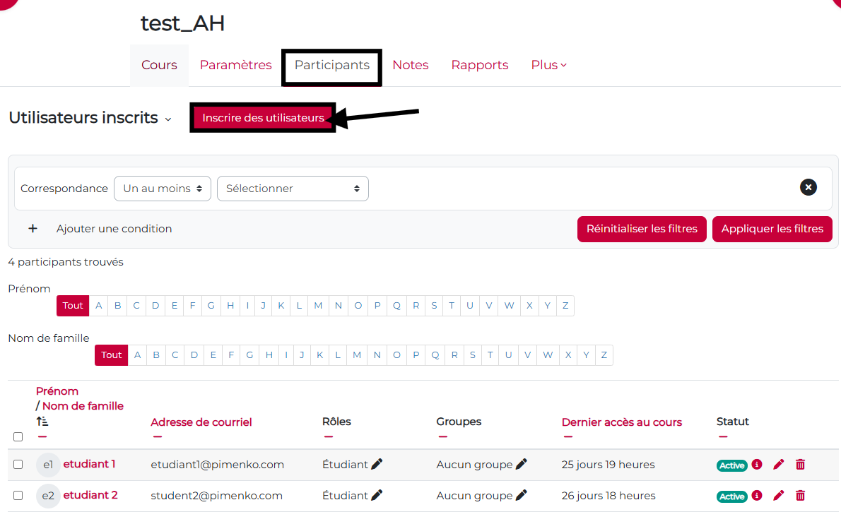Screen dimensions: 841x512
Task: Tick the checkbox for etudiant 2
Action: [x=18, y=495]
